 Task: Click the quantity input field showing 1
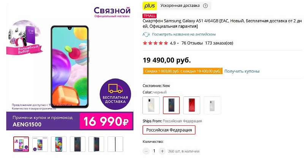tap(154, 151)
